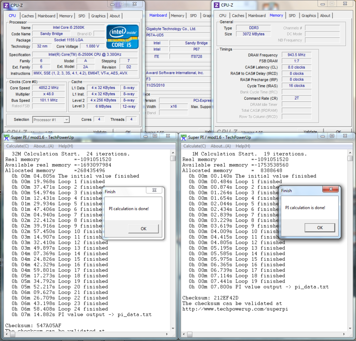This screenshot has width=356, height=341.
Task: Open Caches tab in right CPU-Z window
Action: [238, 16]
